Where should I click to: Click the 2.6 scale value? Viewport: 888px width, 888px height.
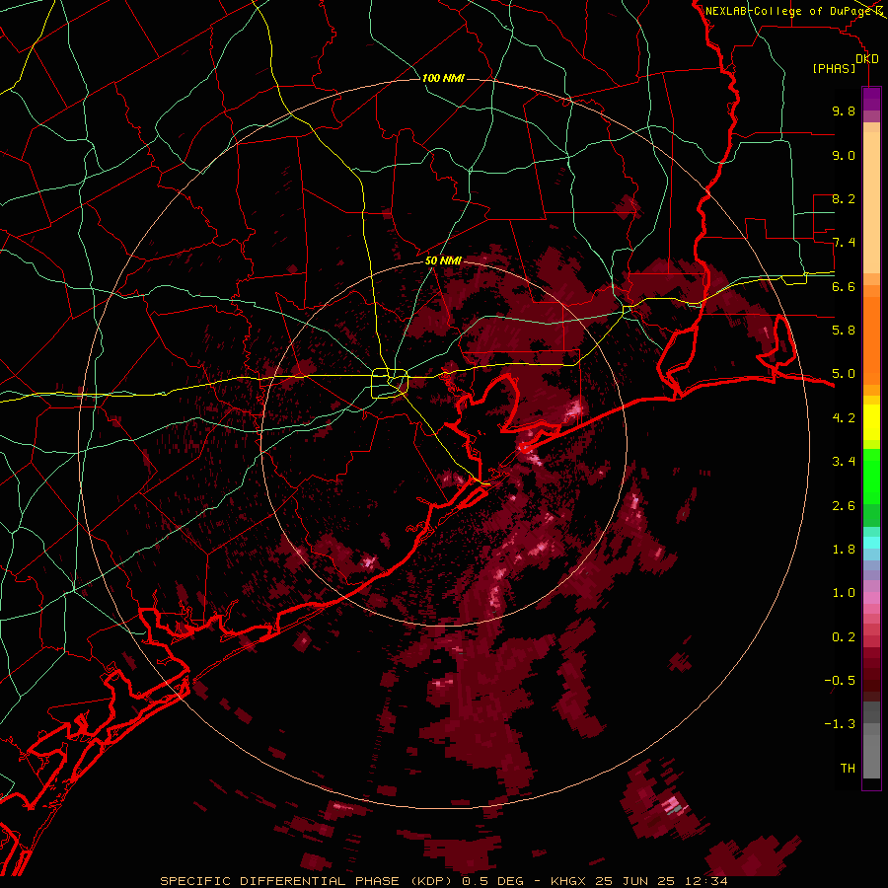844,506
